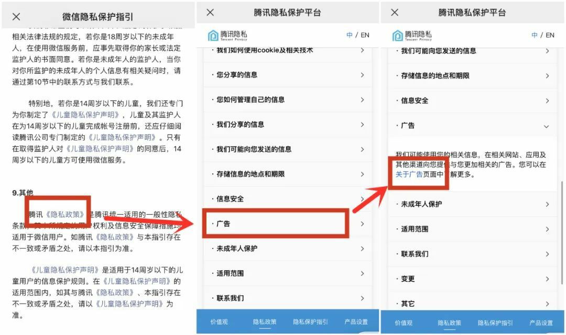Select 中 language in middle panel

(x=350, y=35)
